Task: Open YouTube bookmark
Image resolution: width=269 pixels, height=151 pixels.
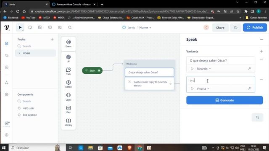Action: click(x=29, y=18)
